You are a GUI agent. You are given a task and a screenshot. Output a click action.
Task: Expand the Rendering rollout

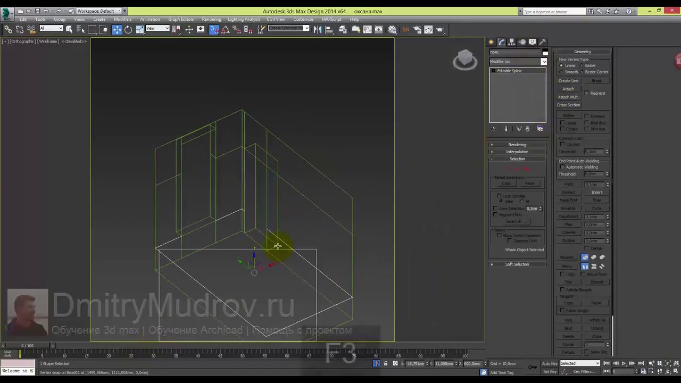517,145
